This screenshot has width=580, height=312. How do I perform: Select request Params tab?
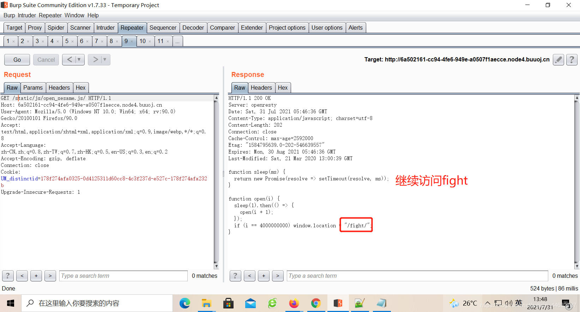pos(33,88)
